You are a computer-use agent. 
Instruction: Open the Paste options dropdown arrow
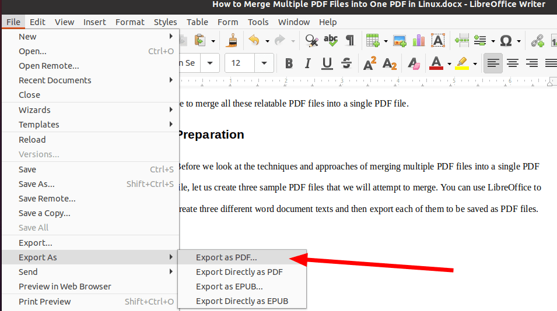pyautogui.click(x=213, y=41)
